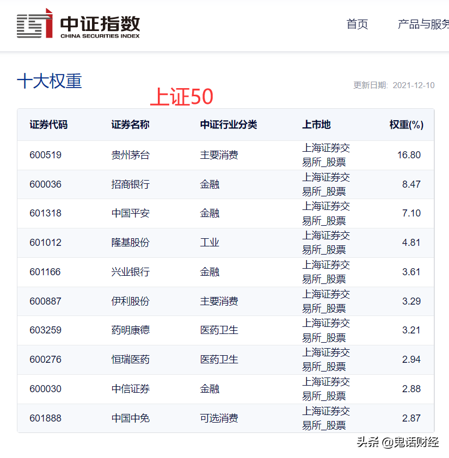Select stock code 603259
This screenshot has width=449, height=458.
45,330
